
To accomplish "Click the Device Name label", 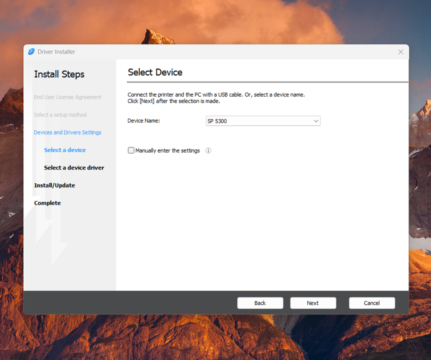I will (x=144, y=121).
